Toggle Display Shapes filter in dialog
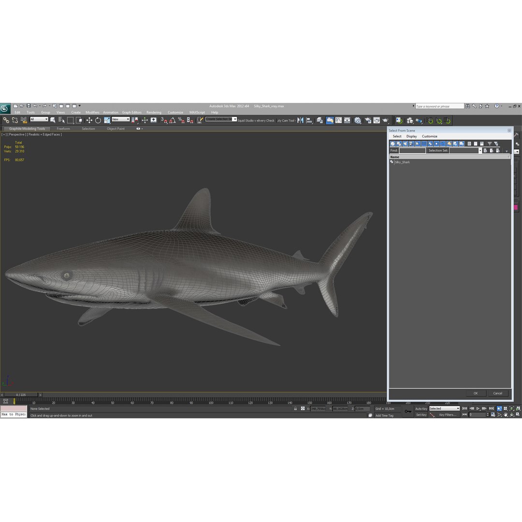The height and width of the screenshot is (522, 522). coord(399,144)
